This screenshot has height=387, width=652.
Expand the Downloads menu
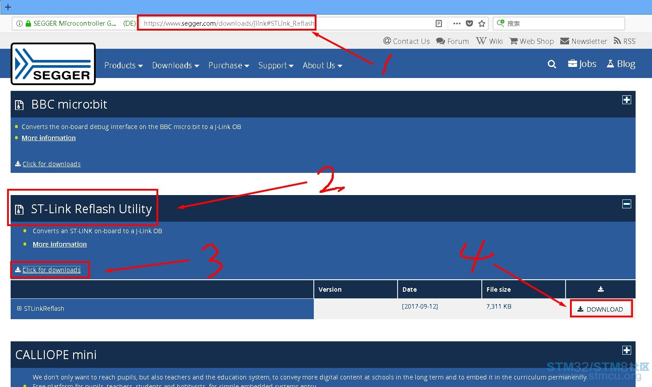tap(176, 66)
